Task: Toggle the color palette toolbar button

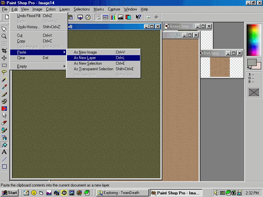Action: 113,17
